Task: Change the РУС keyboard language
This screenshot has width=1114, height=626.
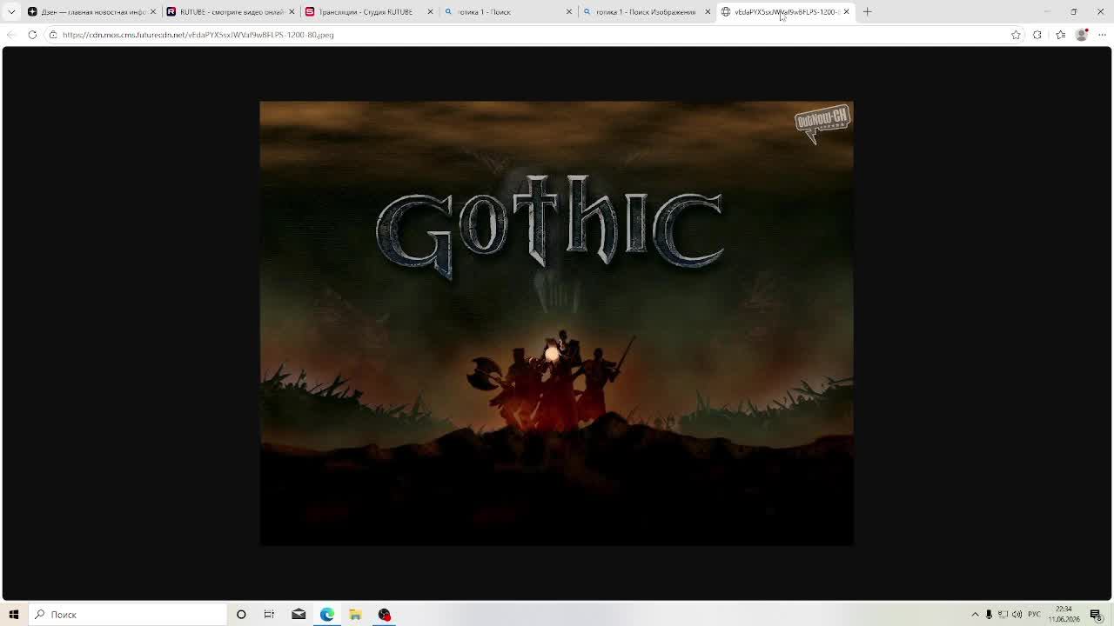Action: [x=1034, y=615]
